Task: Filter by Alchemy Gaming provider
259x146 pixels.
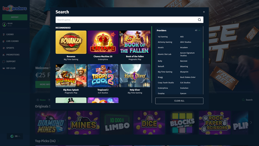Action: (165, 42)
